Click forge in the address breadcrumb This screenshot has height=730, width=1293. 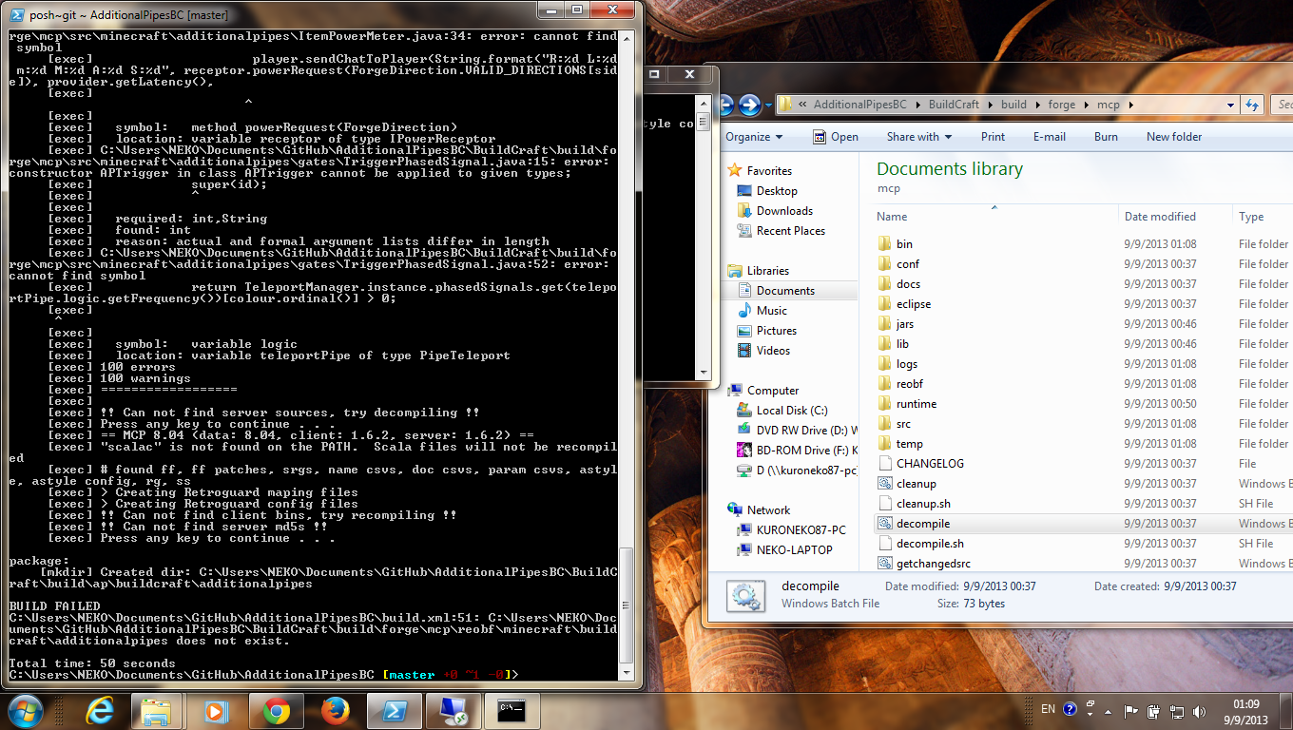(1062, 105)
